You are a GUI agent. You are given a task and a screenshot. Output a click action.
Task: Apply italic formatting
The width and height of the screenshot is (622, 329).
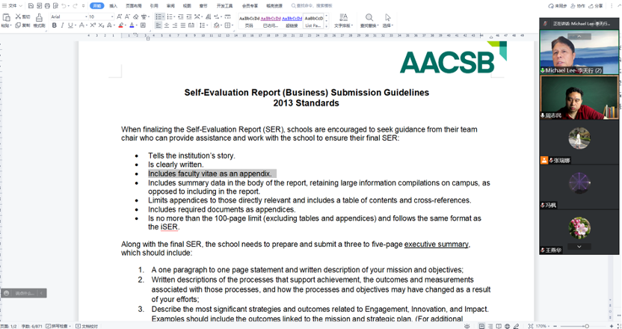tap(62, 25)
